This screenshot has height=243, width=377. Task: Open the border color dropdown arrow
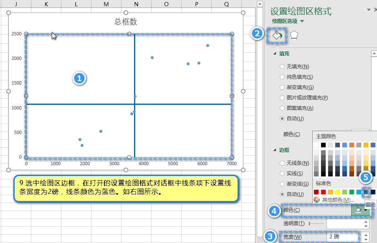366,211
